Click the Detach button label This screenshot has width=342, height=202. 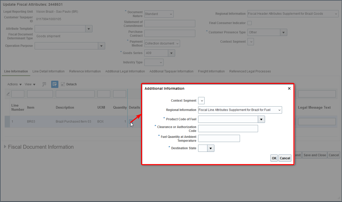(72, 84)
